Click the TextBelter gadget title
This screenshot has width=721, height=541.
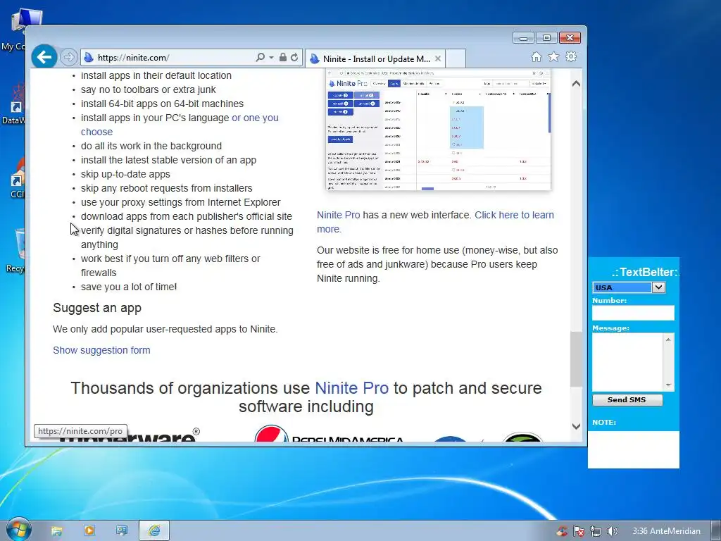(x=645, y=272)
